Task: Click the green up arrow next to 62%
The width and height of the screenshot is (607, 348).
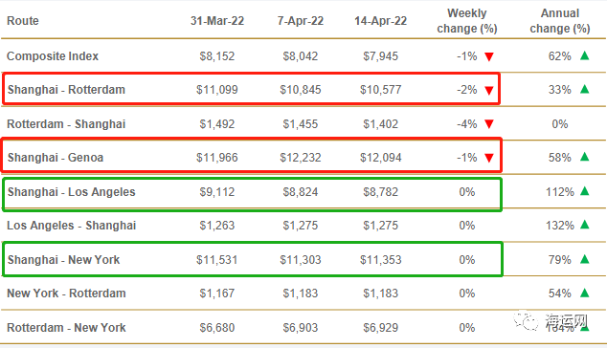Action: [585, 55]
